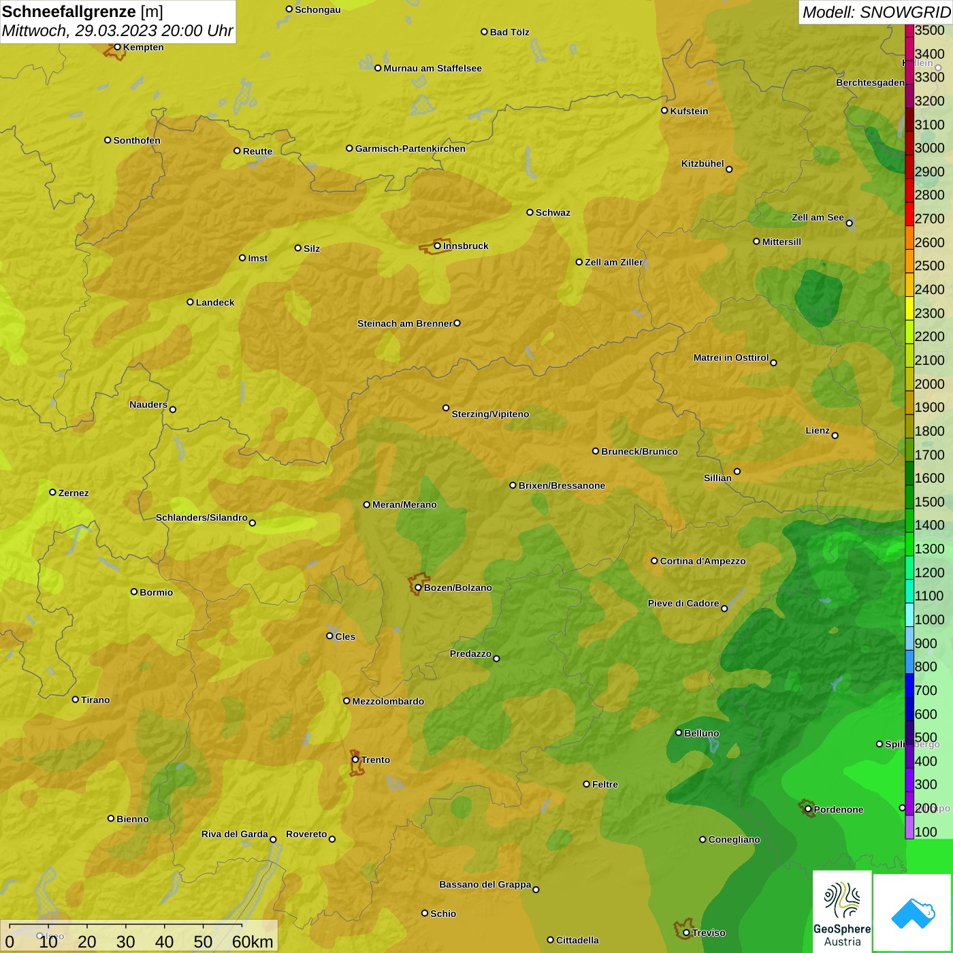This screenshot has width=953, height=953.
Task: Click the Sillian city marker
Action: point(737,471)
